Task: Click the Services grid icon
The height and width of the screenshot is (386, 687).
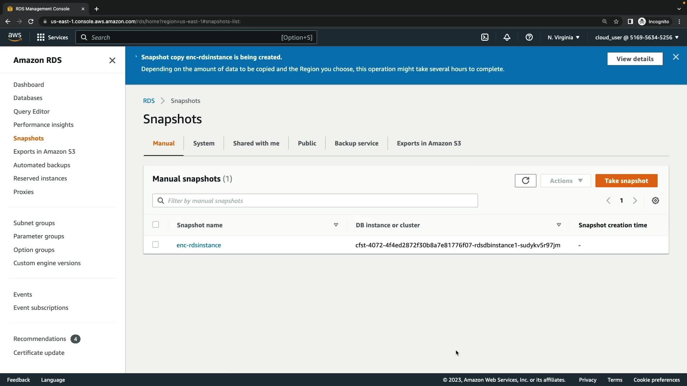Action: [41, 37]
